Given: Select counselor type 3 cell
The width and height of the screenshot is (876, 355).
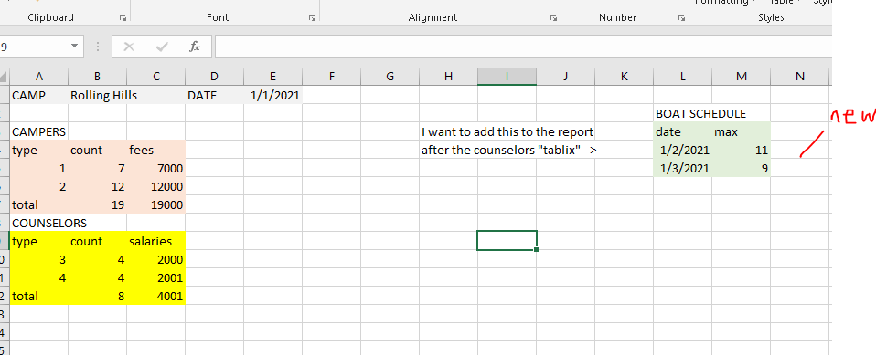Looking at the screenshot, I should (x=39, y=259).
